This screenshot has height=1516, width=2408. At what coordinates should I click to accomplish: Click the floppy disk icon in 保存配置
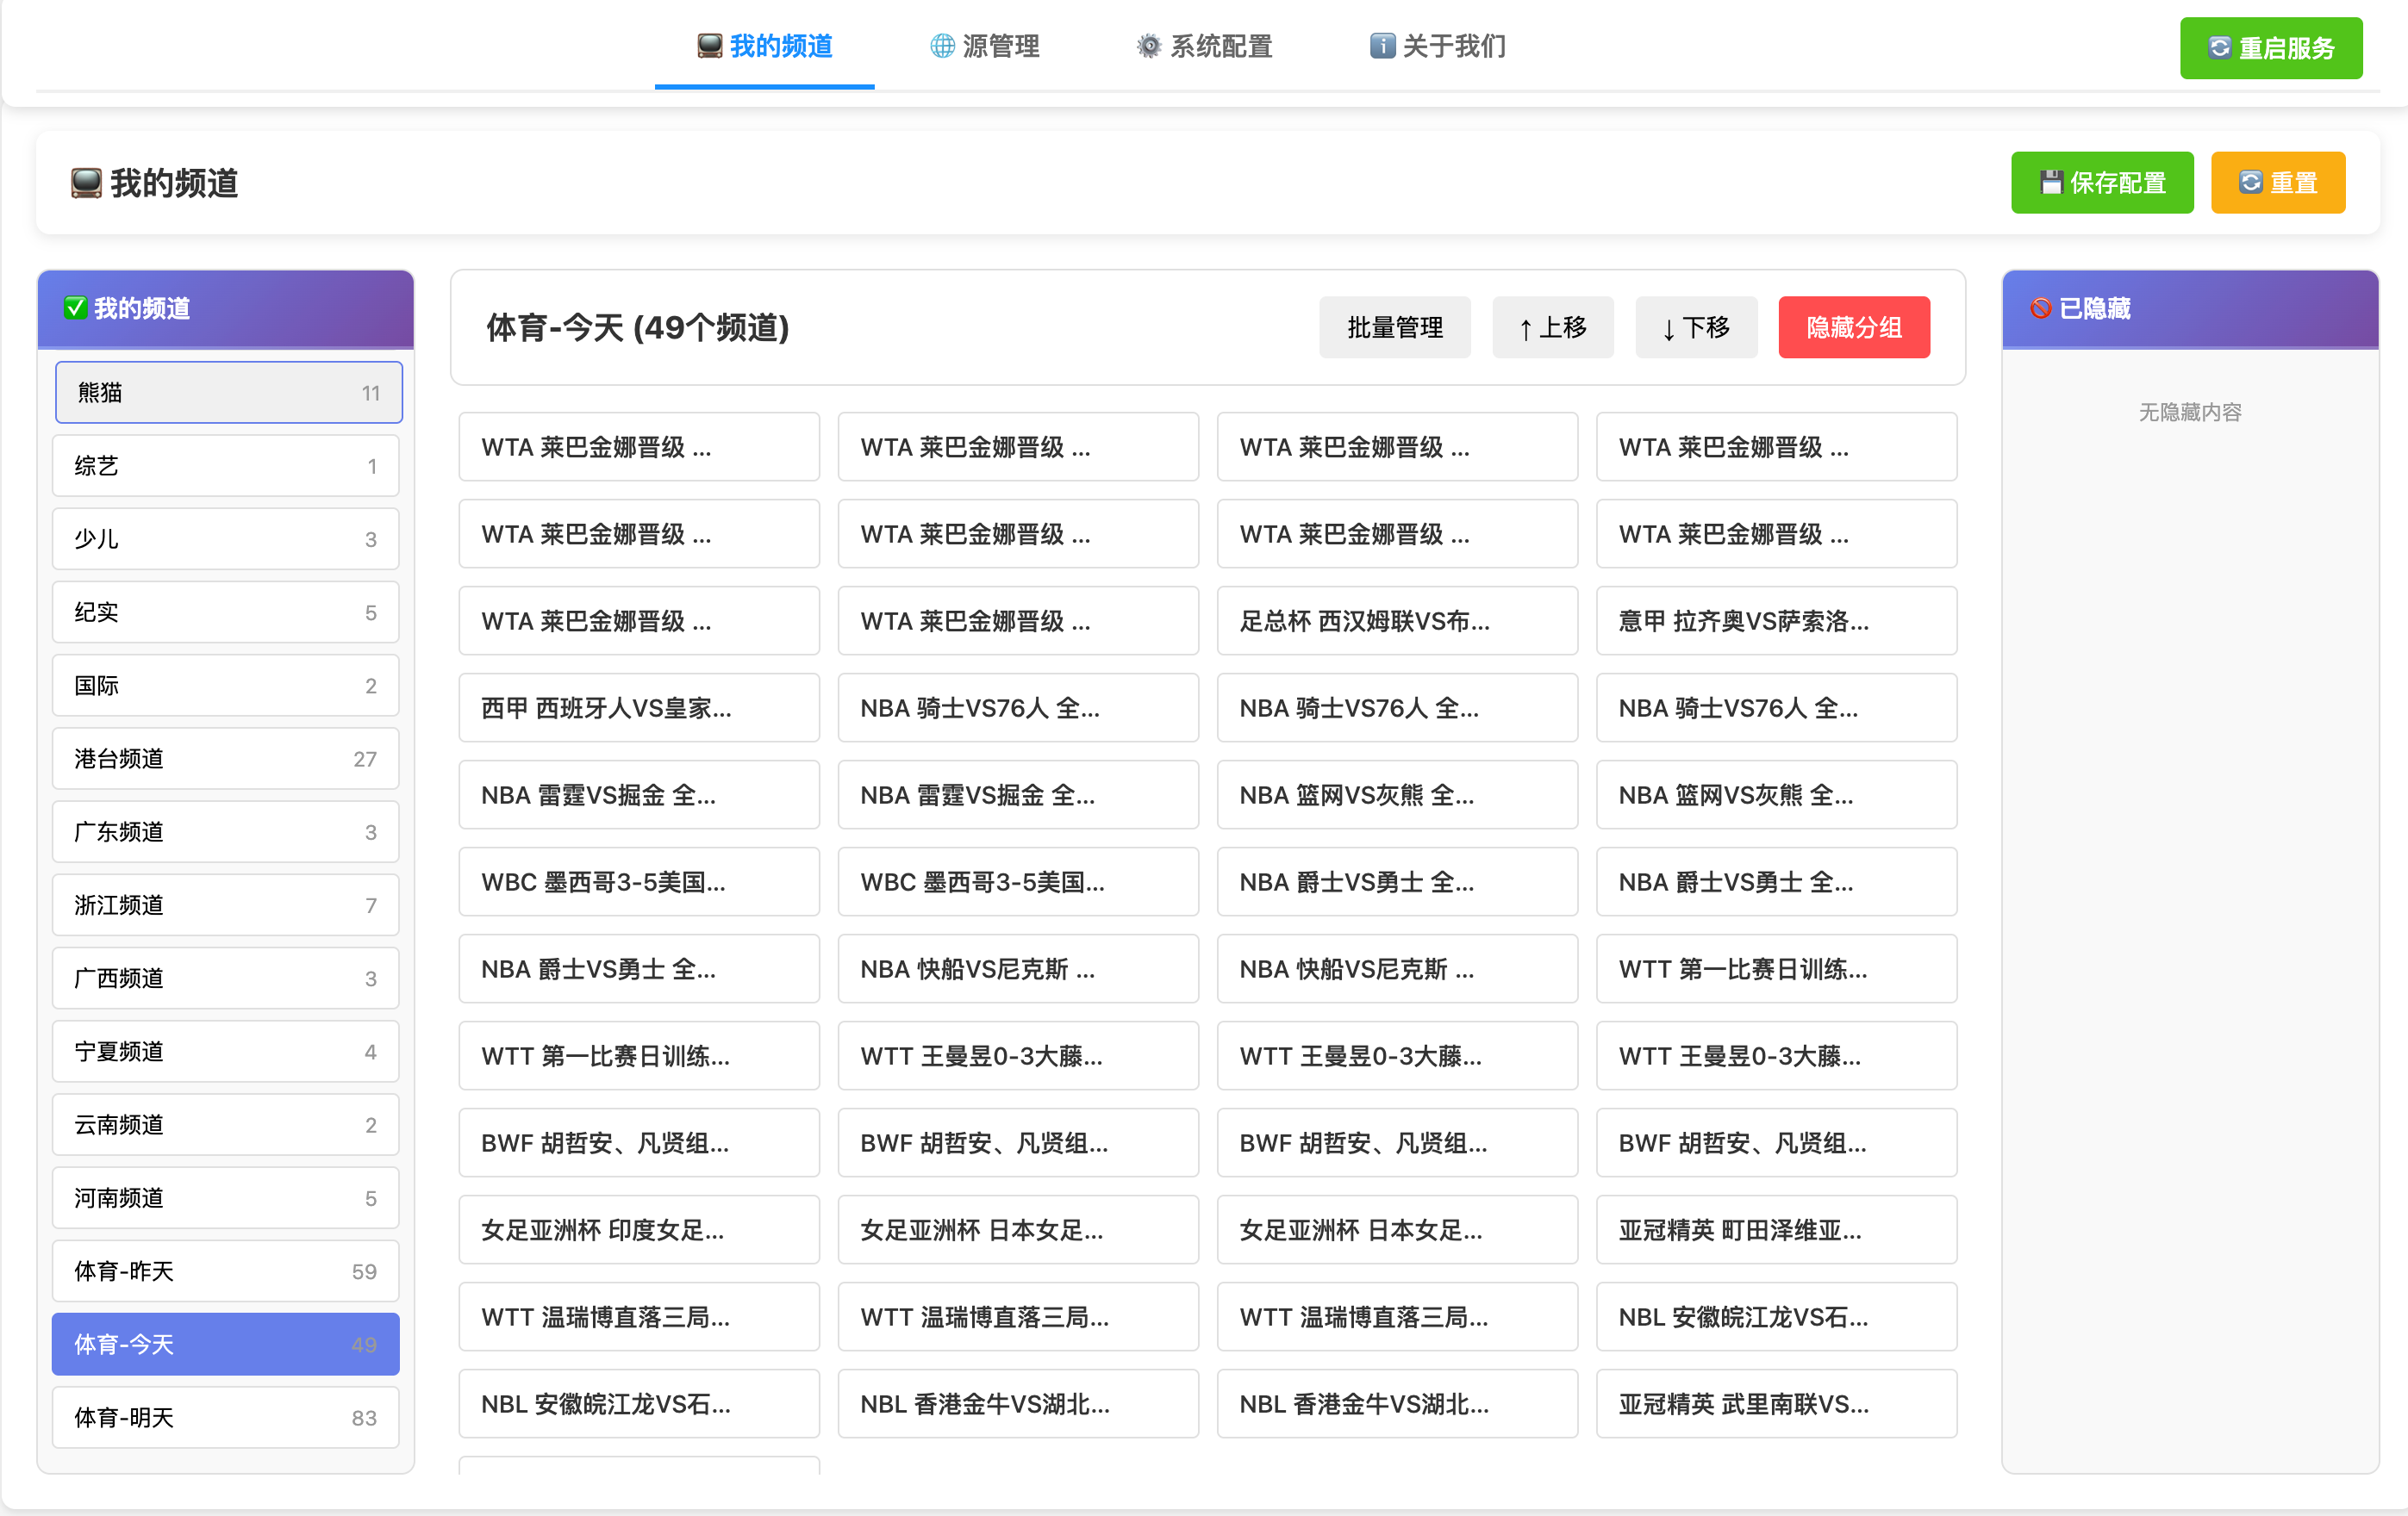pos(2051,183)
